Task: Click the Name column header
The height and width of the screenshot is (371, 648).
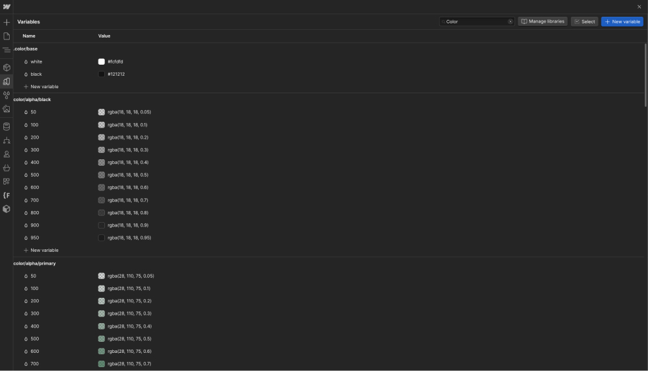Action: 29,36
